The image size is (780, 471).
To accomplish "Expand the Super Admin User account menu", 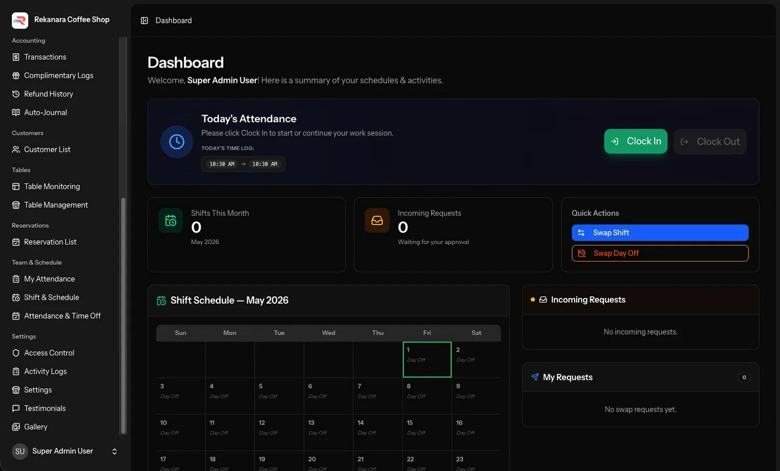I will tap(114, 451).
